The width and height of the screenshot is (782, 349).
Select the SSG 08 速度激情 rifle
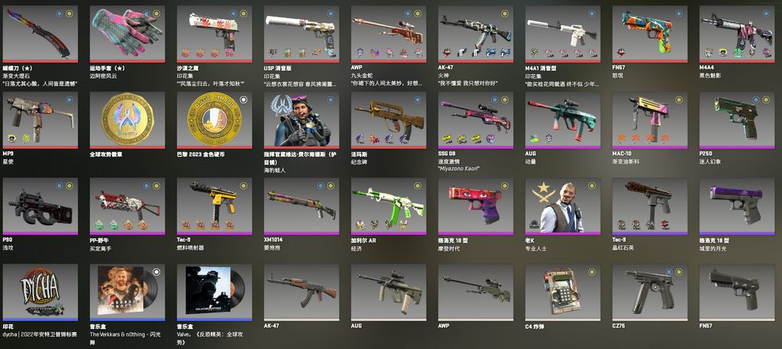click(475, 119)
